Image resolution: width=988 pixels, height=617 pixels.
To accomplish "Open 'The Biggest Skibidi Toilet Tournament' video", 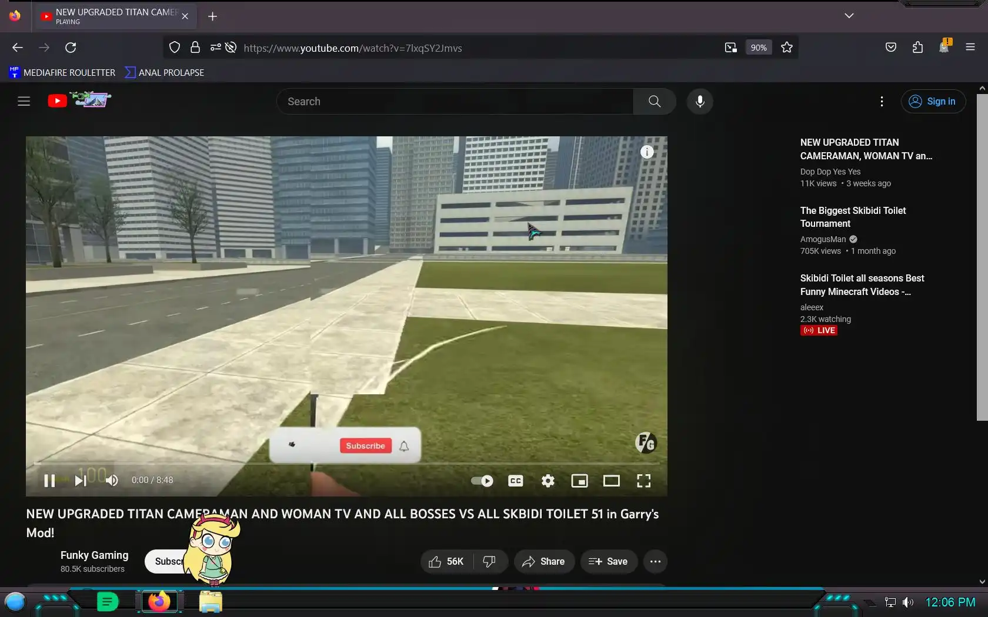I will click(x=853, y=217).
